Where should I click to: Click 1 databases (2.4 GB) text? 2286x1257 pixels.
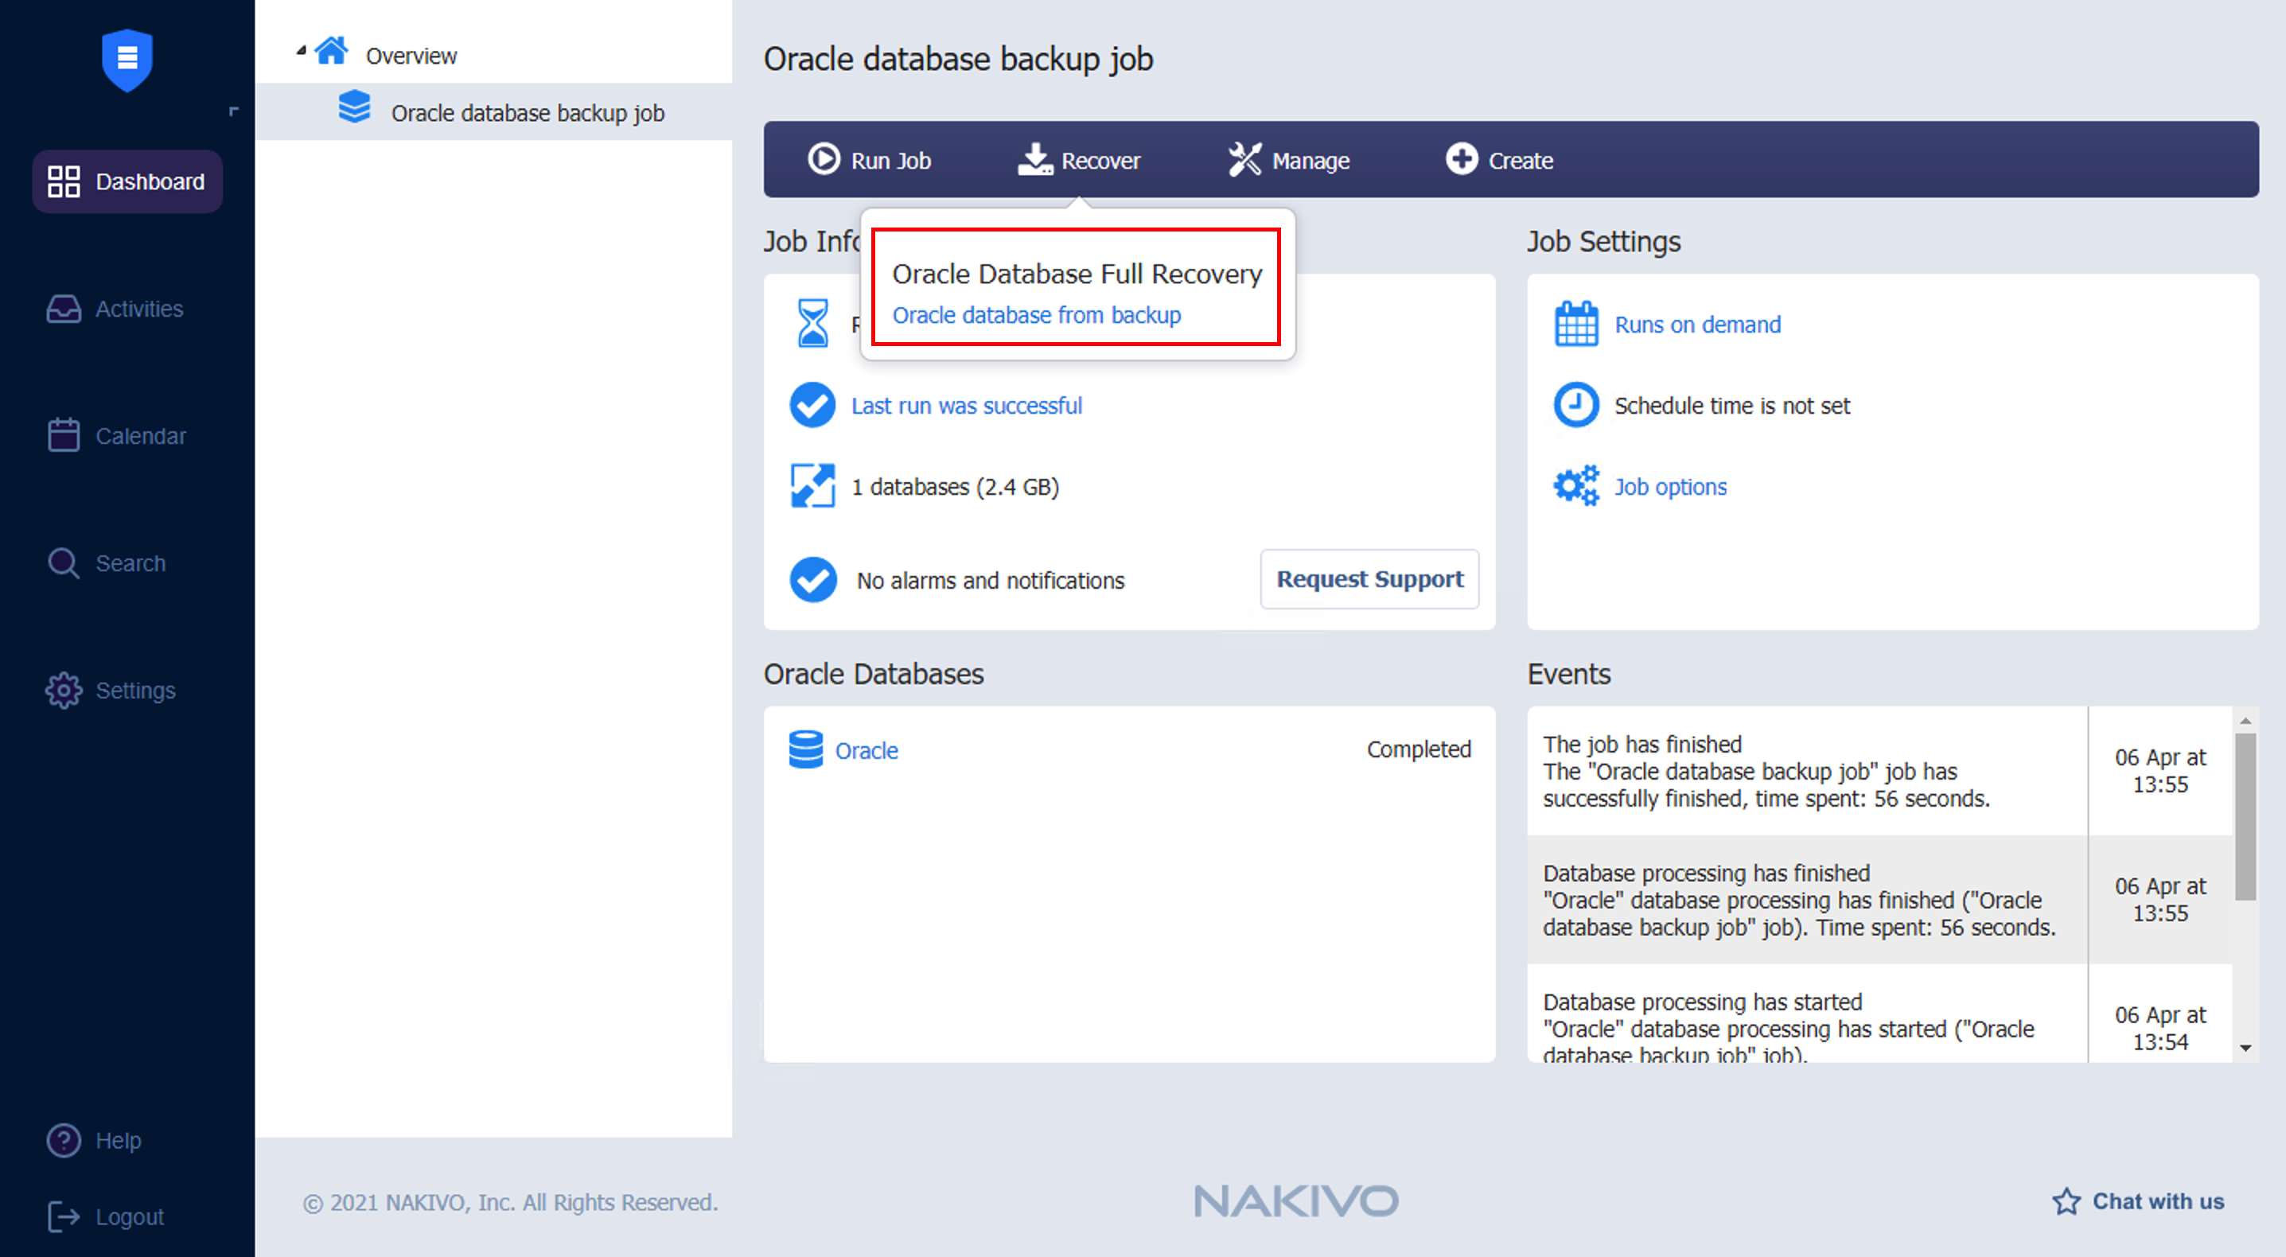coord(955,486)
